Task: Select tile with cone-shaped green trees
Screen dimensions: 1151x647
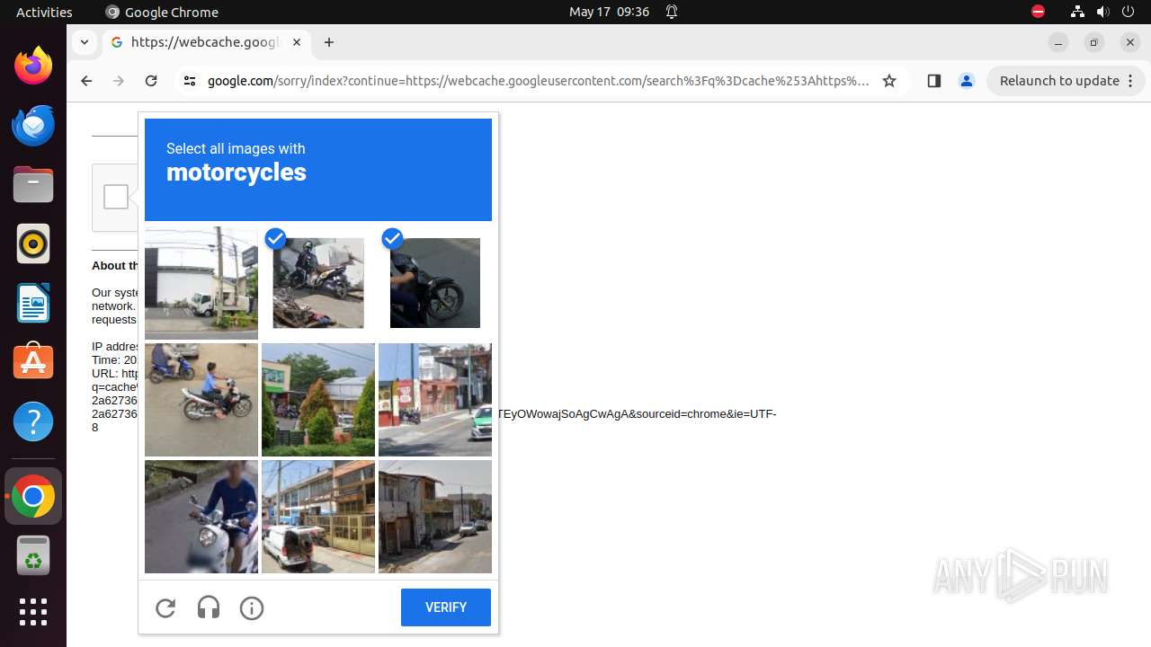Action: tap(318, 400)
